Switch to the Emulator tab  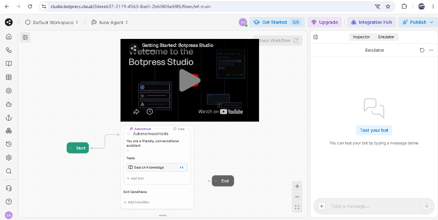pos(386,37)
